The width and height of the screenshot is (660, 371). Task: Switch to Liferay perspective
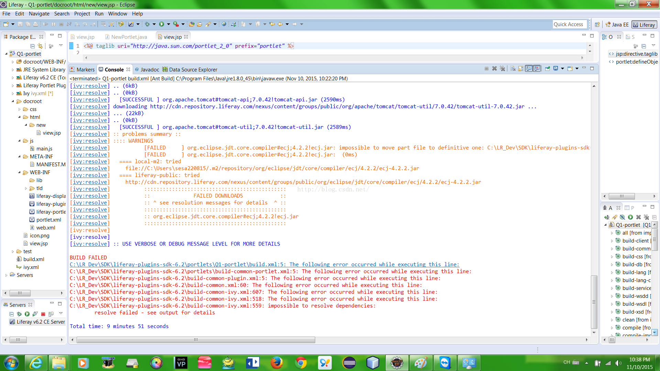pos(644,24)
